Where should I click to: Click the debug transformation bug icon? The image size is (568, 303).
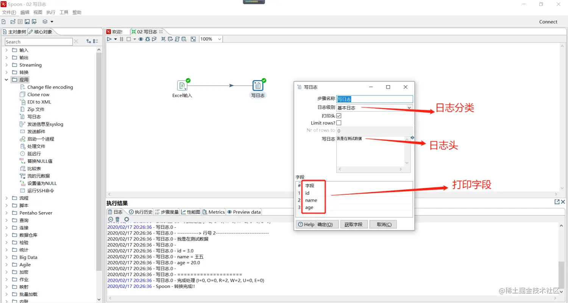[147, 39]
